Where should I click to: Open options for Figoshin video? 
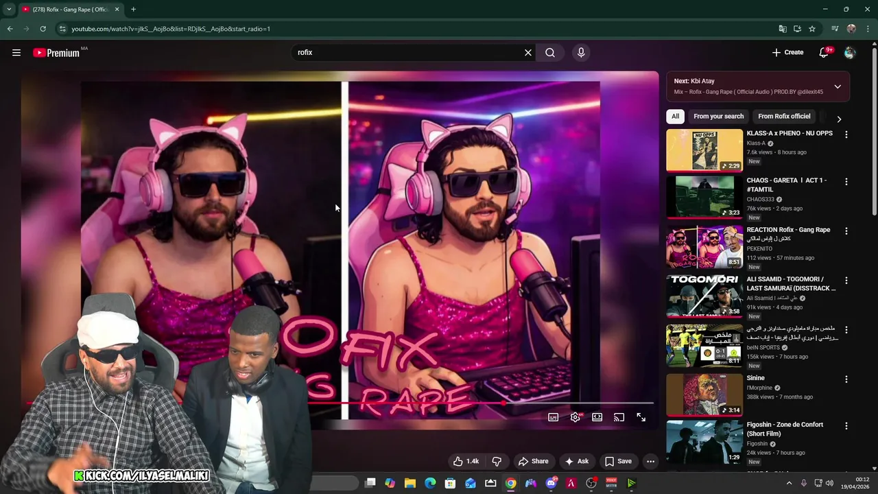pos(846,425)
